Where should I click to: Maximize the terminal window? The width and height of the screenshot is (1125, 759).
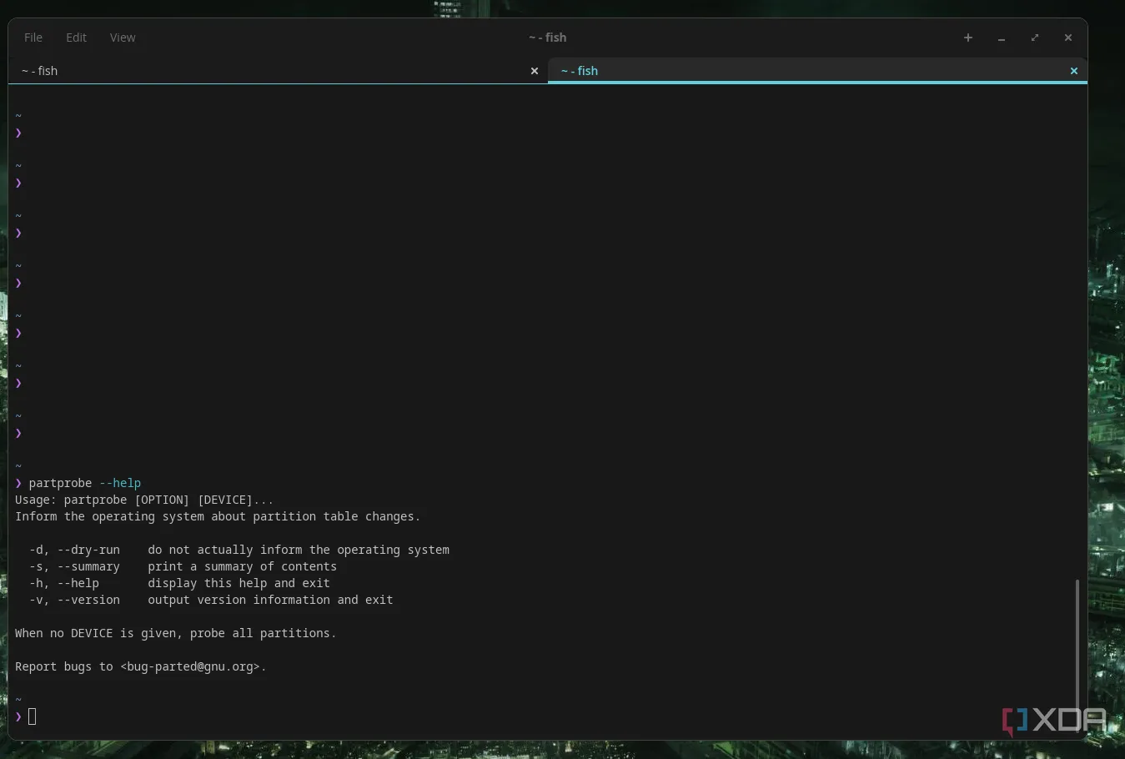tap(1035, 38)
